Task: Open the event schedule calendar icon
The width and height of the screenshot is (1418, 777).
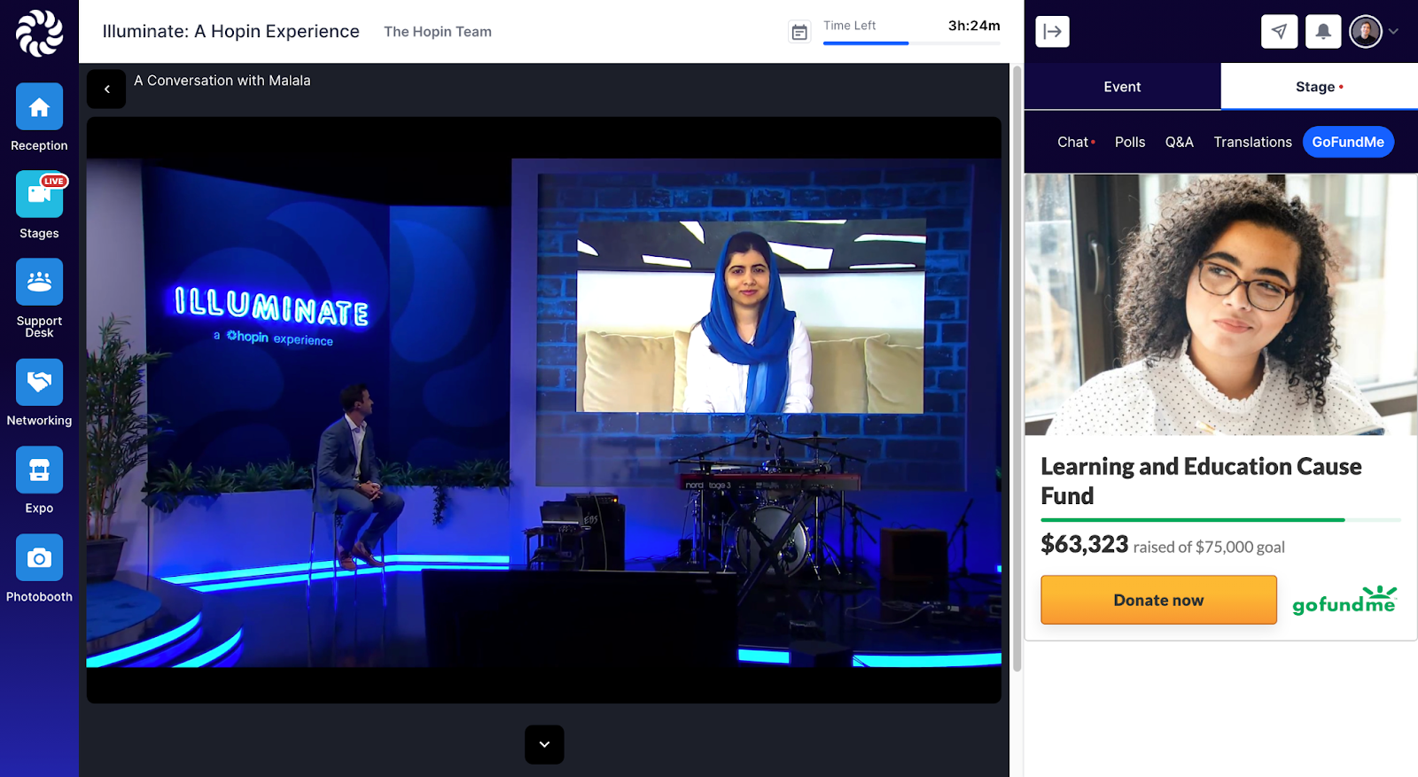Action: pyautogui.click(x=799, y=33)
